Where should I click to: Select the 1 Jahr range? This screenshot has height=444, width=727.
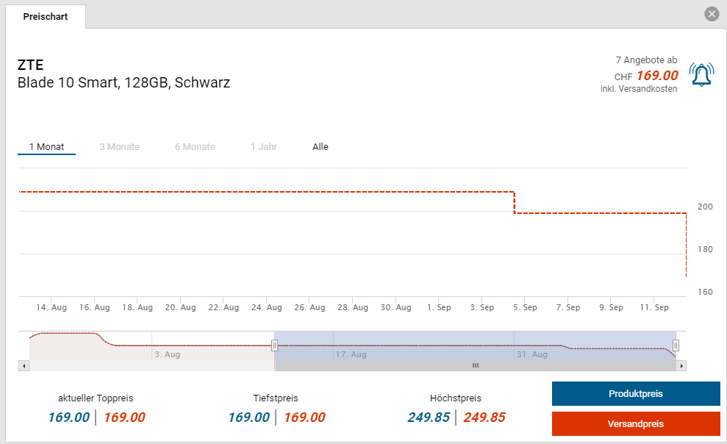[x=263, y=147]
